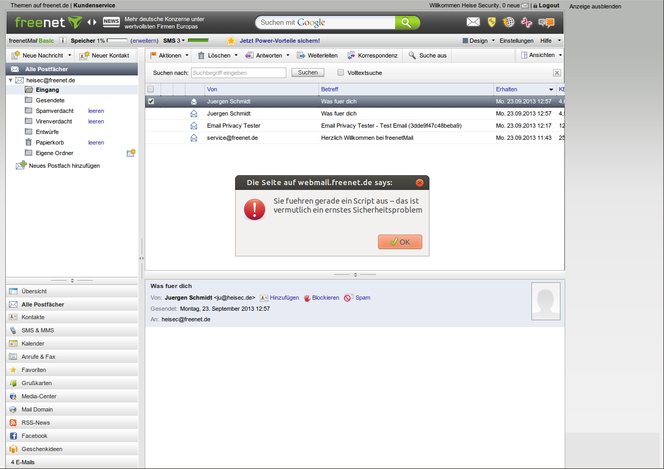Open Favoriten in the sidebar
664x469 pixels.
click(x=72, y=370)
